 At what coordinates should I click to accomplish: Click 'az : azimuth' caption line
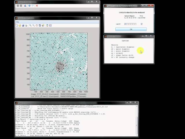pos(117,53)
